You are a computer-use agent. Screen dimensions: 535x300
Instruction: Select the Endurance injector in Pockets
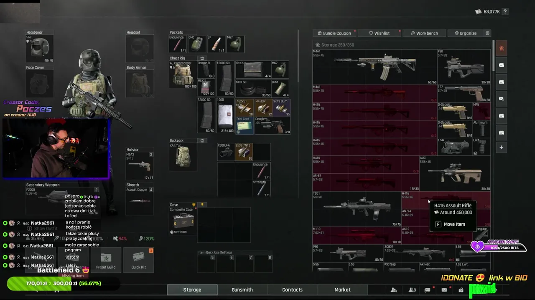[x=178, y=44]
